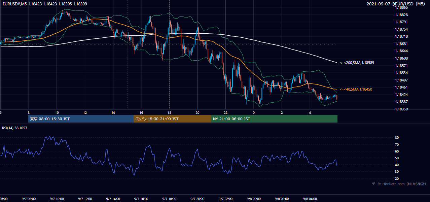The image size is (430, 202).
Task: Click the 9/7 18:00 date label
Action: click(x=169, y=199)
